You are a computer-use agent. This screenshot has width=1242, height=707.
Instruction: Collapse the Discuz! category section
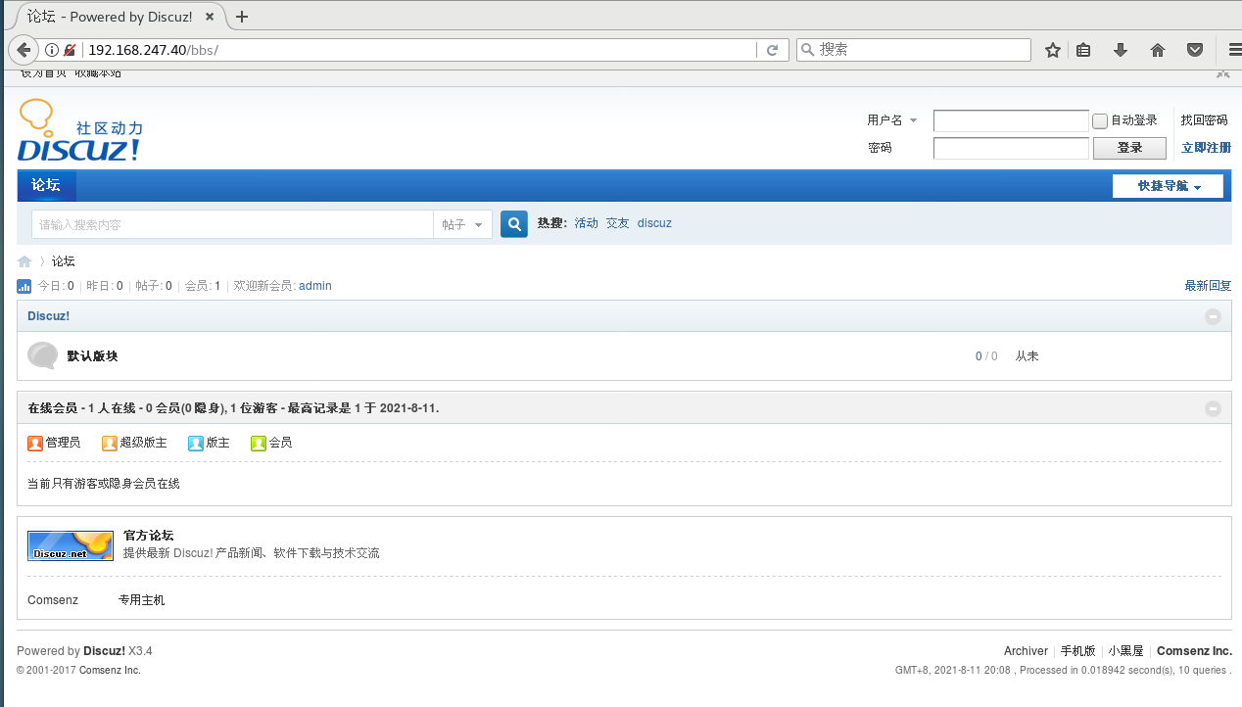coord(1213,316)
